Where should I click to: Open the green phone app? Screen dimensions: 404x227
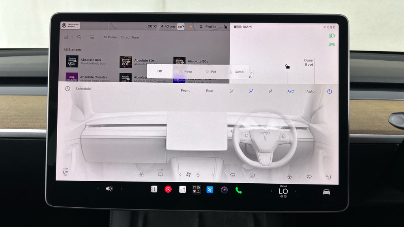239,190
